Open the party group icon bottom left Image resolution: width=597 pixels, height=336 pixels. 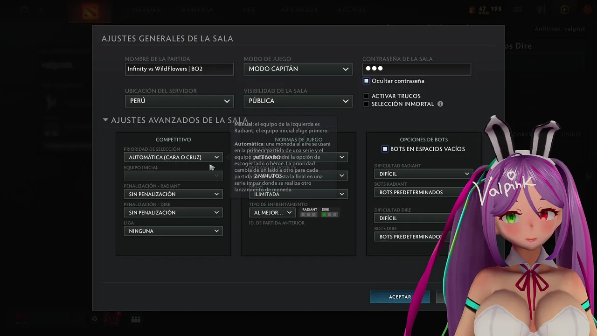(136, 320)
